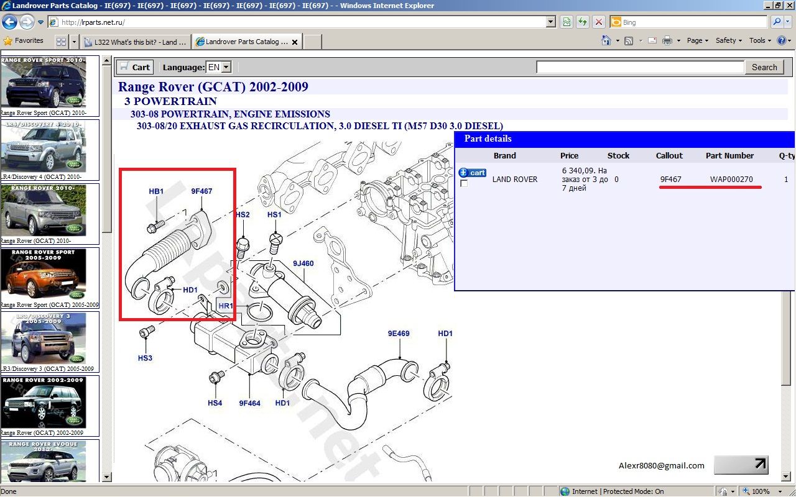This screenshot has height=497, width=796.
Task: Click part number WAP000270
Action: (731, 180)
